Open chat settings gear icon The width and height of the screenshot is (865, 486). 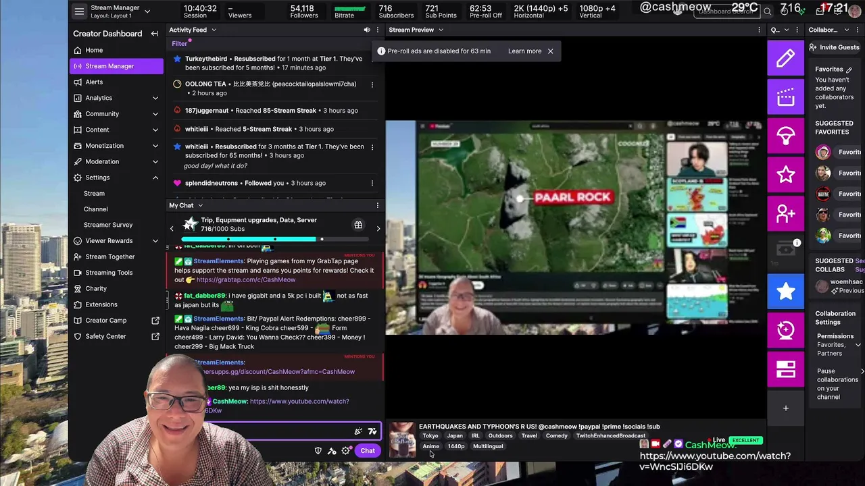pyautogui.click(x=346, y=451)
